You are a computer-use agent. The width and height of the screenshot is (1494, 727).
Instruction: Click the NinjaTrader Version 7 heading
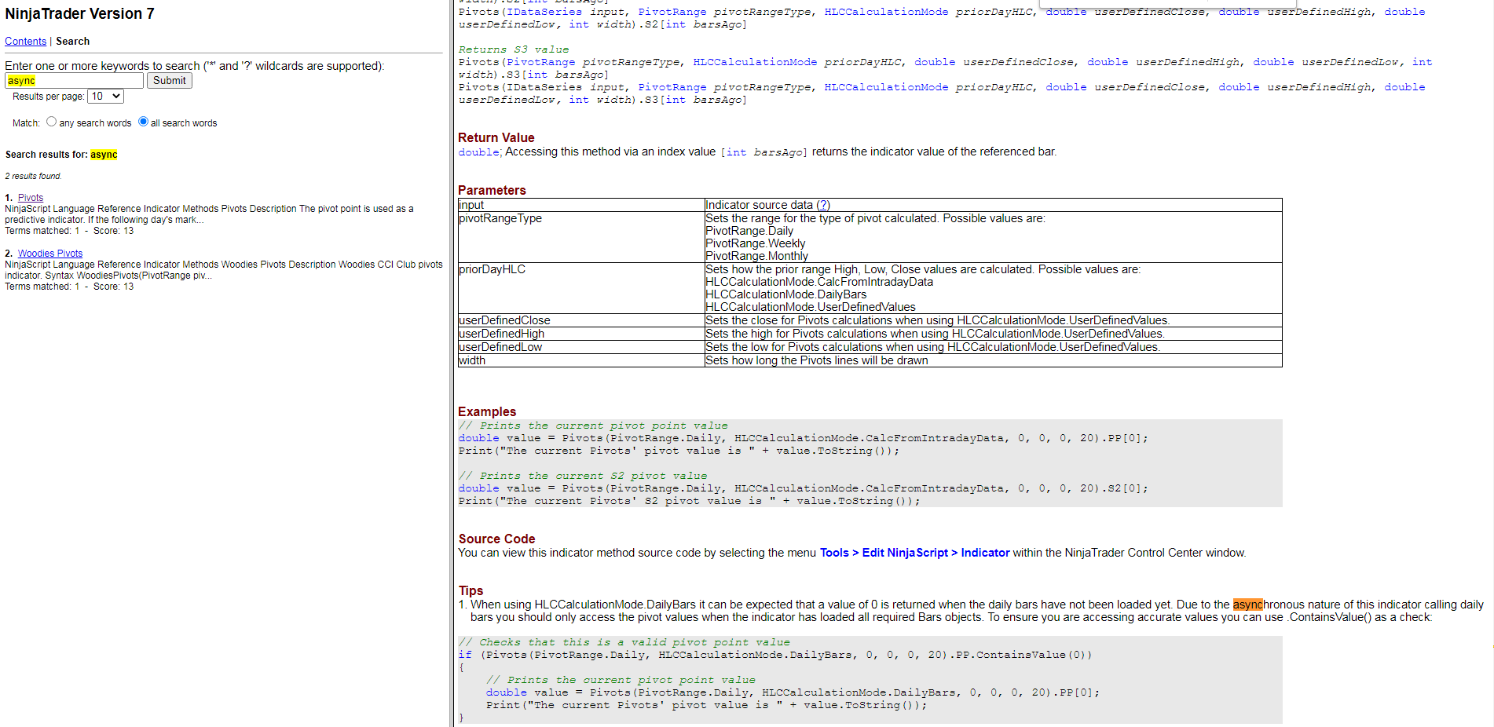[79, 14]
